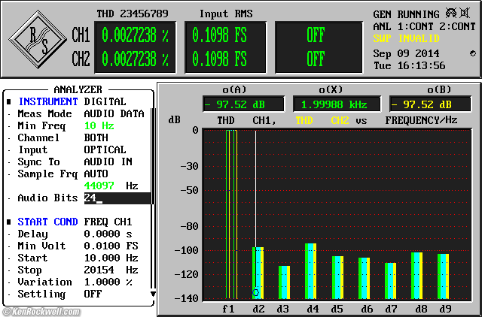
Task: Click the THD 23456789 heading
Action: tap(133, 14)
